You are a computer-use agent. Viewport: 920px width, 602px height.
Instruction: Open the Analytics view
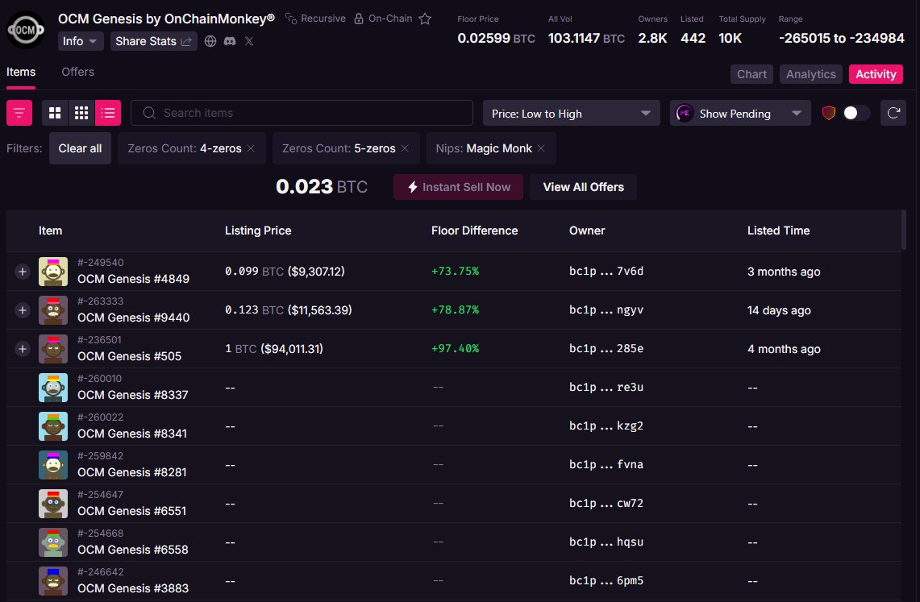tap(811, 74)
